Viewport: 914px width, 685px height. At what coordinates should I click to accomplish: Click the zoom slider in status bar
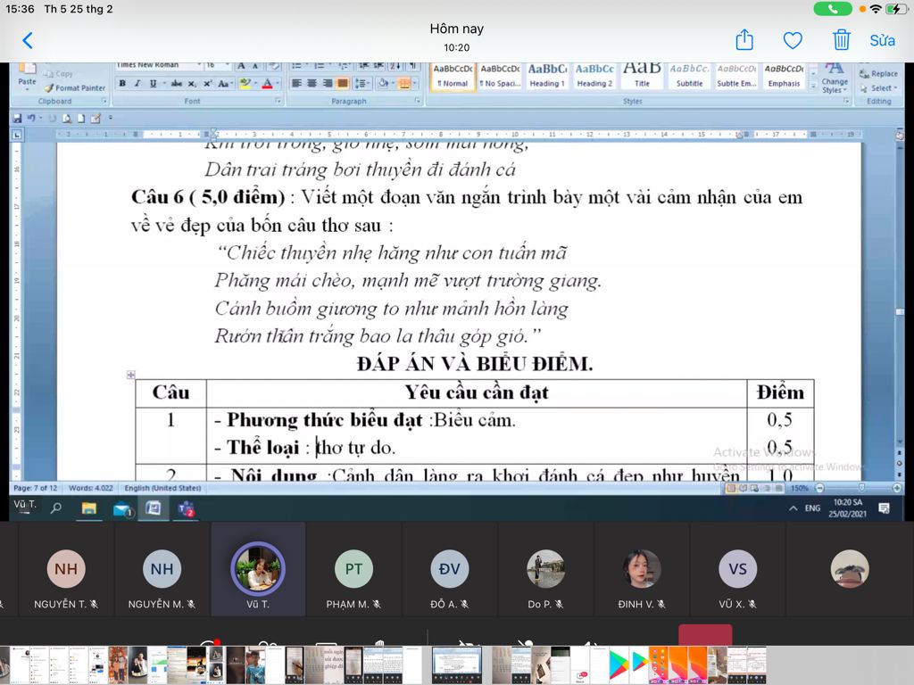[x=861, y=488]
